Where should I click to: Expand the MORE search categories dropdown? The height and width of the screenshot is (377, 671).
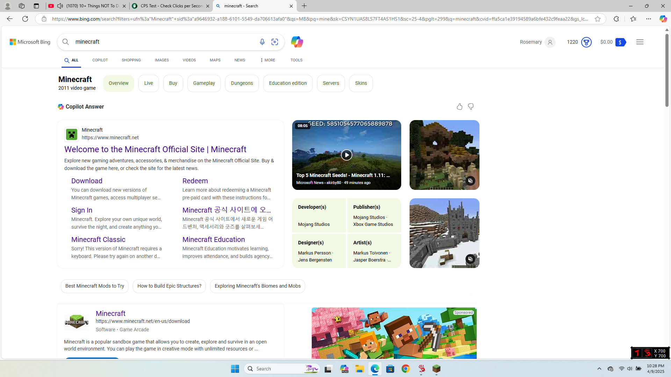pyautogui.click(x=267, y=60)
